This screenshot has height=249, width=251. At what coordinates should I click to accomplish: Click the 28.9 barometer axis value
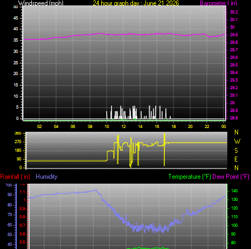pos(234,110)
